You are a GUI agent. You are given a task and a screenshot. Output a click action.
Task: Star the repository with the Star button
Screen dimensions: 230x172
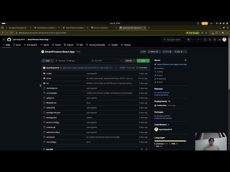coord(178,52)
